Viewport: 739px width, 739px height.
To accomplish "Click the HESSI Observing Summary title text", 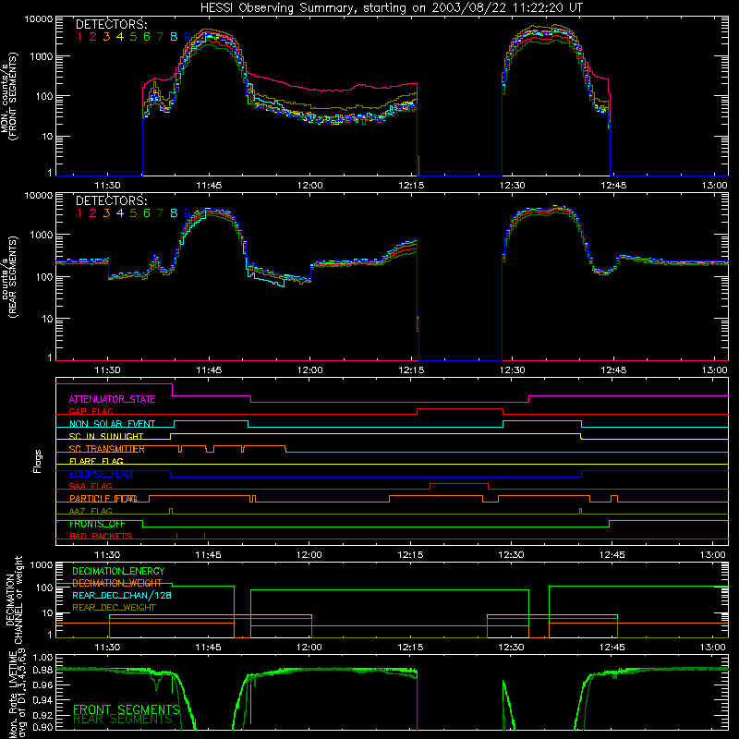I will (x=391, y=8).
